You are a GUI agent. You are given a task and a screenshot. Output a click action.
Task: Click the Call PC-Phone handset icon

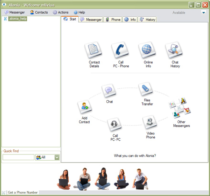coord(120,50)
